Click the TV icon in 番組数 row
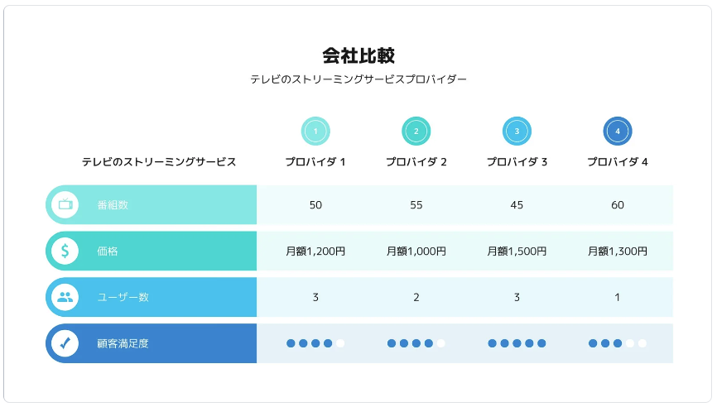 coord(65,204)
